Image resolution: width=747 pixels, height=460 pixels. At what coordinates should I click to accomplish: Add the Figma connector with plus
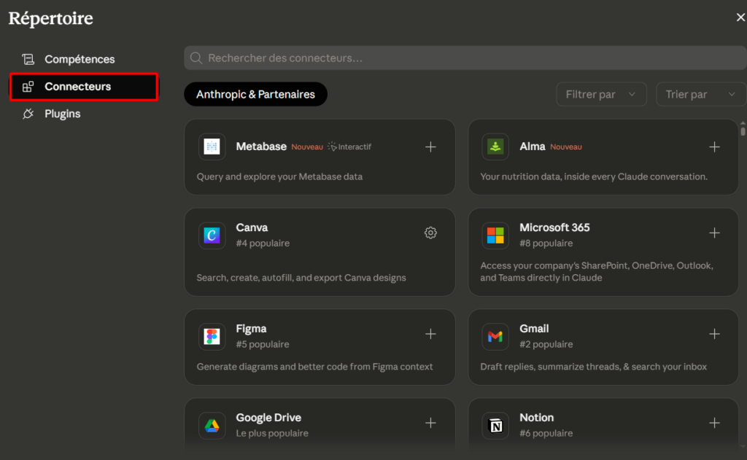pyautogui.click(x=430, y=334)
